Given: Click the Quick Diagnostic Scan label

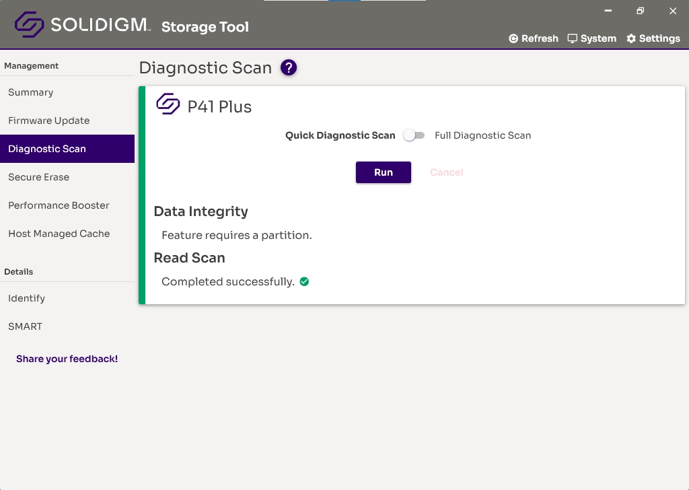Looking at the screenshot, I should [x=340, y=135].
